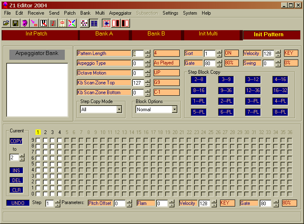Open the File menu
Screen dimensions: 304x224
(7, 13)
